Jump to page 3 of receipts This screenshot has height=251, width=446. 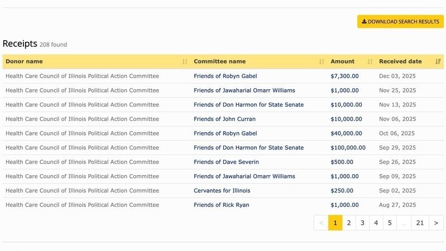pos(362,223)
